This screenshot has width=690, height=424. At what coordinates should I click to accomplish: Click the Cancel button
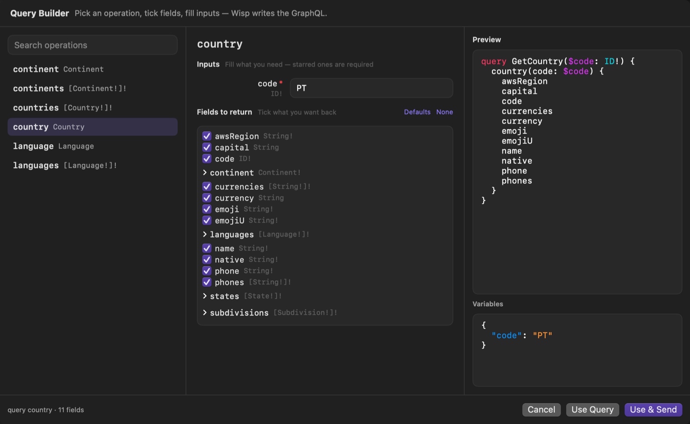click(541, 409)
